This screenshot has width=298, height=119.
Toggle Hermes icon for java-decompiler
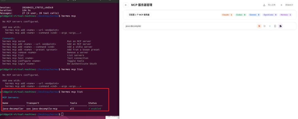[280, 26]
